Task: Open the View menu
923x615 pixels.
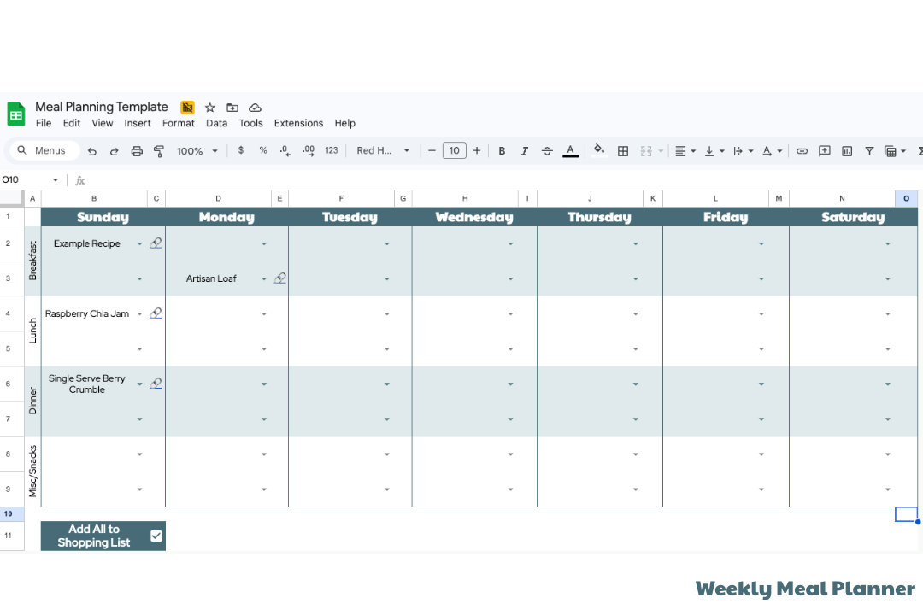Action: coord(102,123)
